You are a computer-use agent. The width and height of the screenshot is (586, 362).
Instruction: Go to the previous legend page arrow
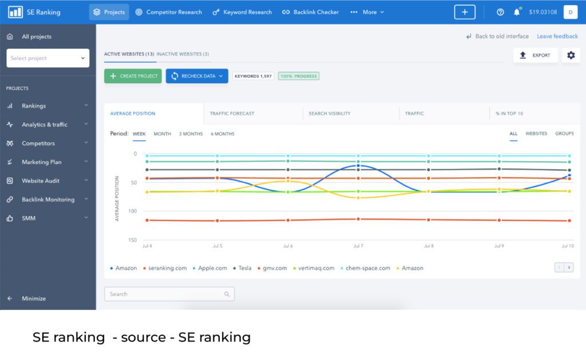coord(560,267)
